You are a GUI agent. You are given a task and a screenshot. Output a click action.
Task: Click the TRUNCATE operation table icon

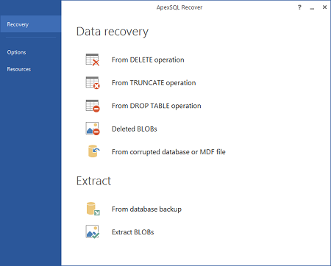pyautogui.click(x=93, y=83)
